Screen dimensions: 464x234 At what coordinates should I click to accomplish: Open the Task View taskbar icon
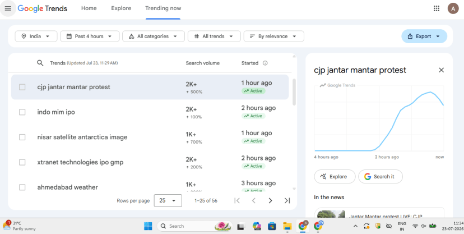(x=241, y=226)
